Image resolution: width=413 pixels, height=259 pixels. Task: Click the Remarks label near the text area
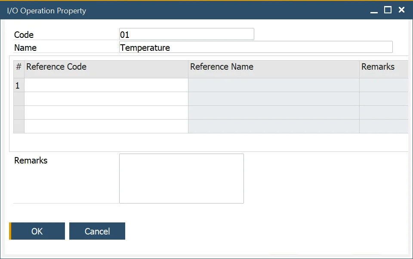[x=31, y=160]
